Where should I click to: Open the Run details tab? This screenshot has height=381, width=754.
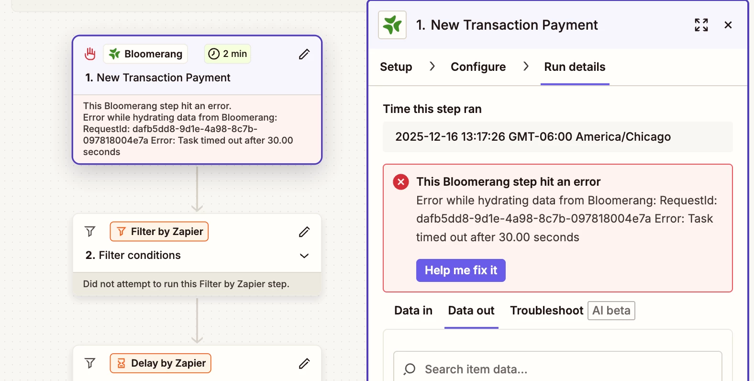point(575,67)
